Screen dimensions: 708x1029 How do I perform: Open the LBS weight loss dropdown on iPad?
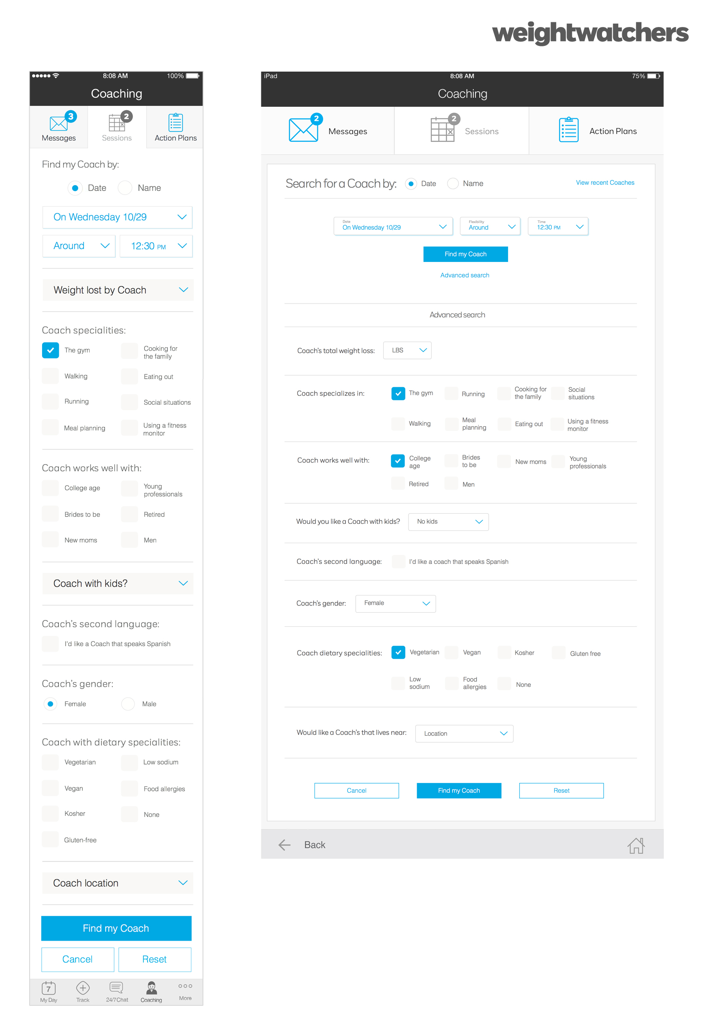point(407,350)
